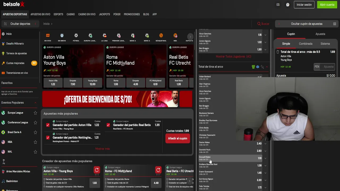This screenshot has height=191, width=340.
Task: Open ES language selector
Action: pyautogui.click(x=278, y=5)
